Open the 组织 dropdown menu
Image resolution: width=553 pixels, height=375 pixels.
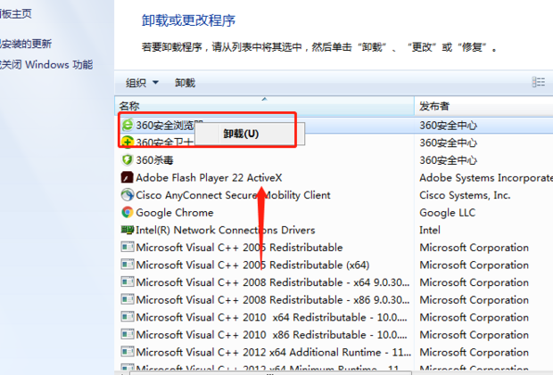142,83
